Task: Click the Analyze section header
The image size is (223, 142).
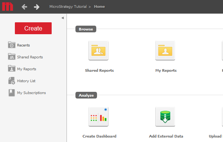Action: coord(86,95)
